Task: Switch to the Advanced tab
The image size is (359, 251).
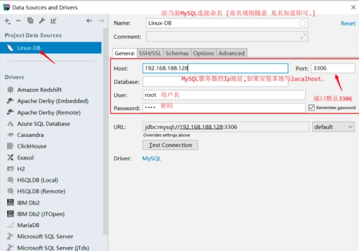Action: [x=232, y=53]
